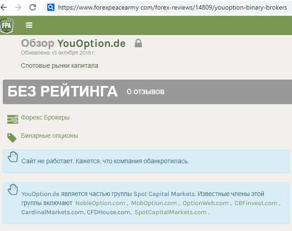The image size is (292, 231).
Task: Click the 'Спотовые рынки капитала' text
Action: [x=59, y=65]
